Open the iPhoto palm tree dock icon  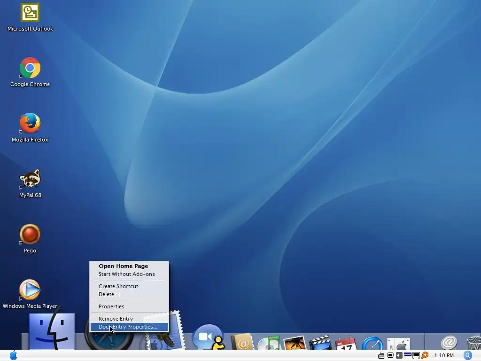click(x=295, y=343)
